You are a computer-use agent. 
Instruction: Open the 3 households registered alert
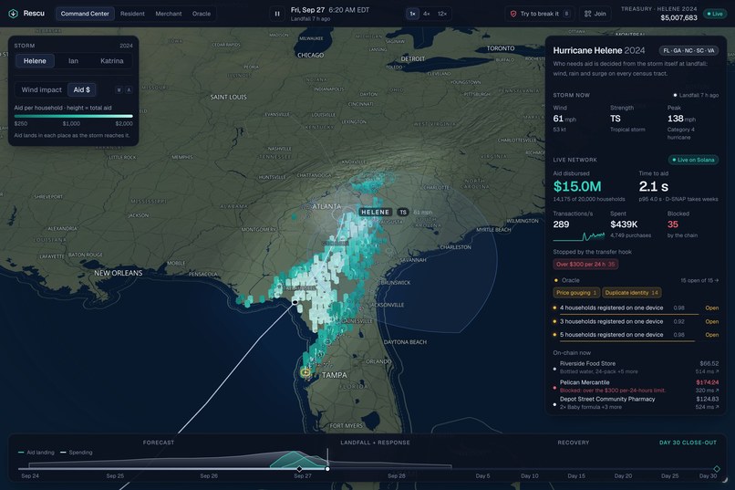pos(637,322)
